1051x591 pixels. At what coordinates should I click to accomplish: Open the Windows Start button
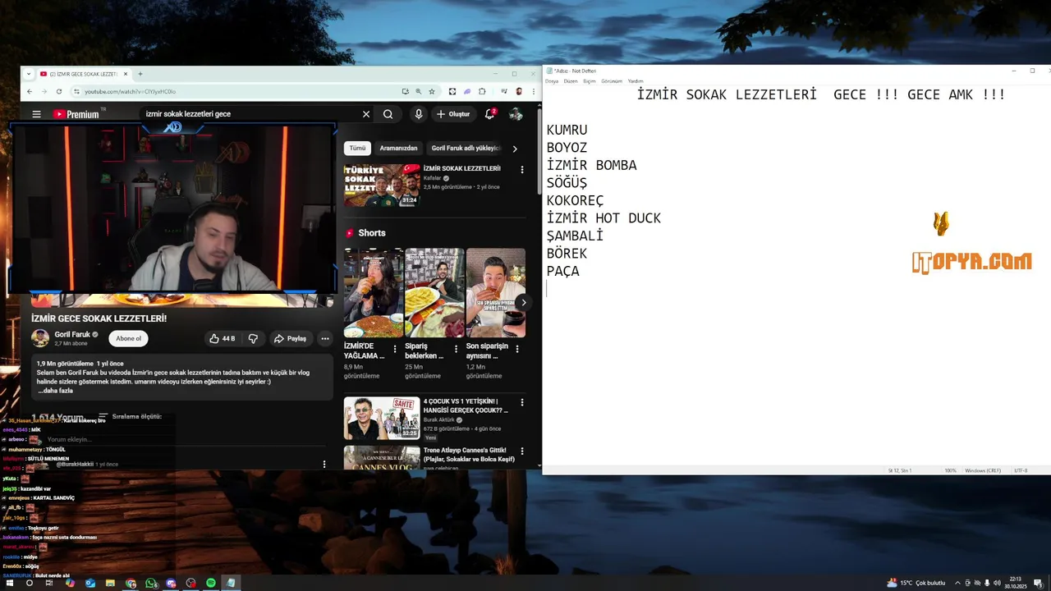tap(9, 583)
